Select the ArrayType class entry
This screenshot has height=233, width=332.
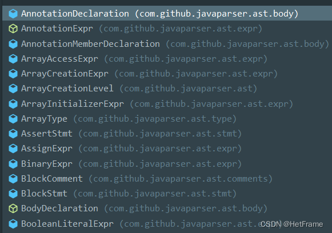[167, 119]
